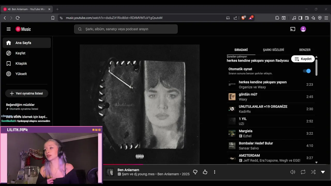Open the cast to device icon
This screenshot has width=331, height=186.
(293, 29)
